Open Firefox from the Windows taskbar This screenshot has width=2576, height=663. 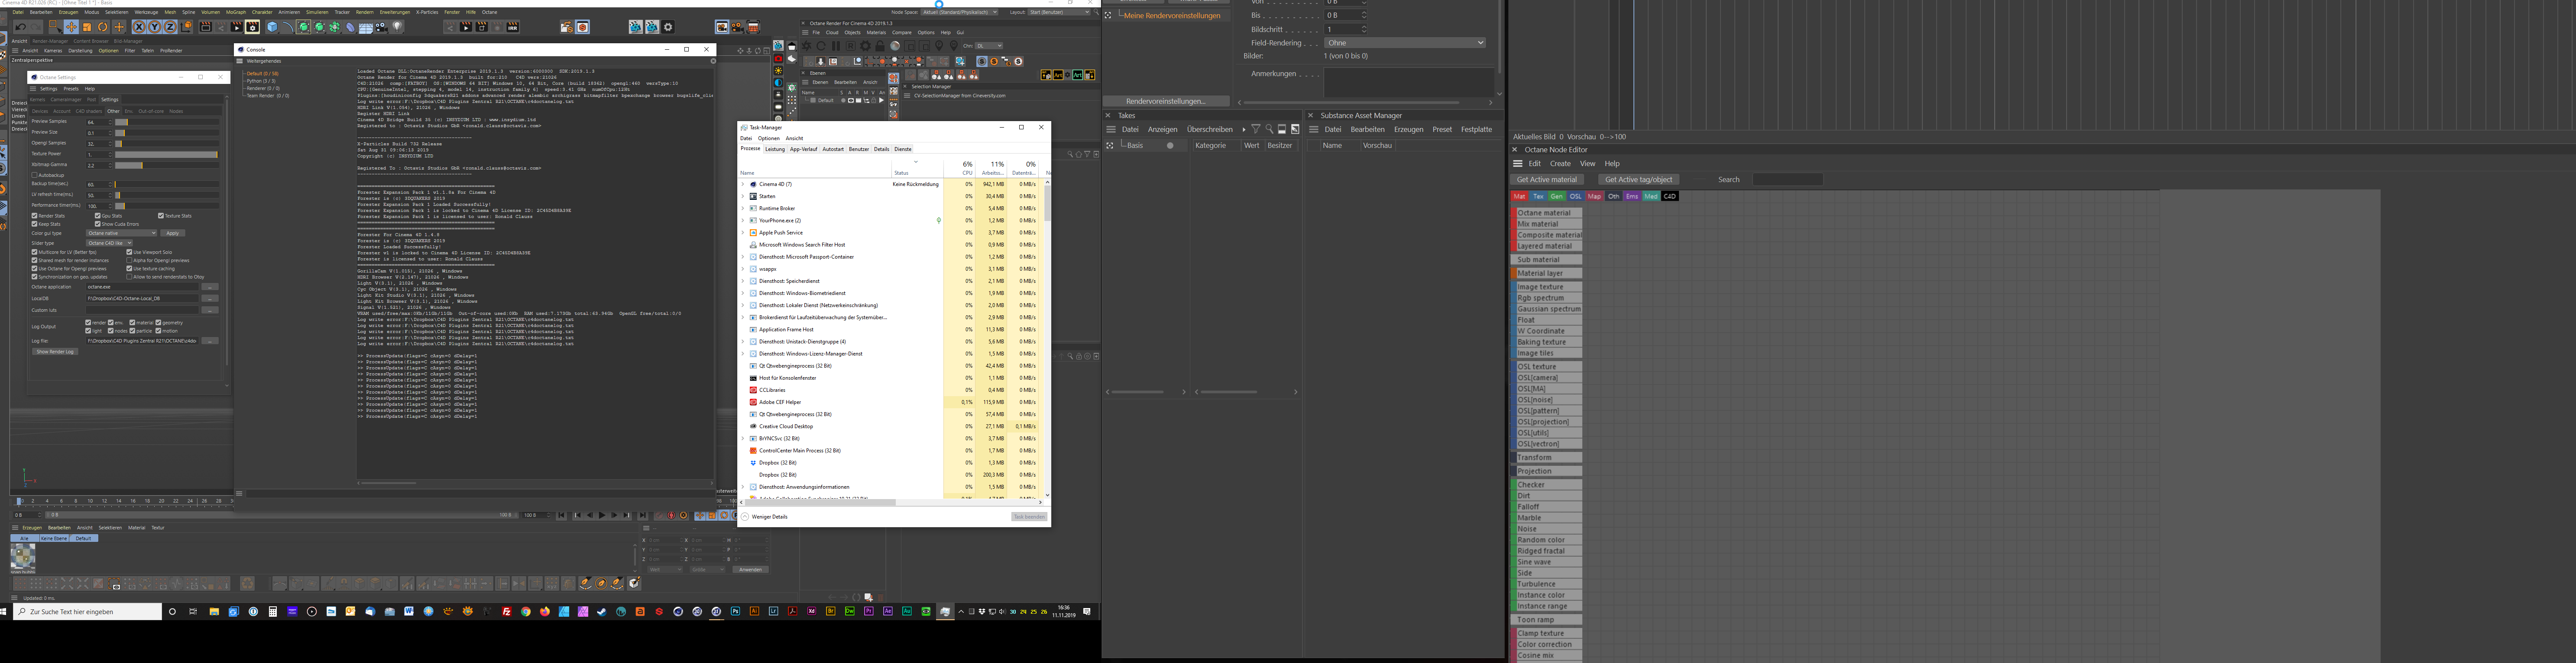544,612
